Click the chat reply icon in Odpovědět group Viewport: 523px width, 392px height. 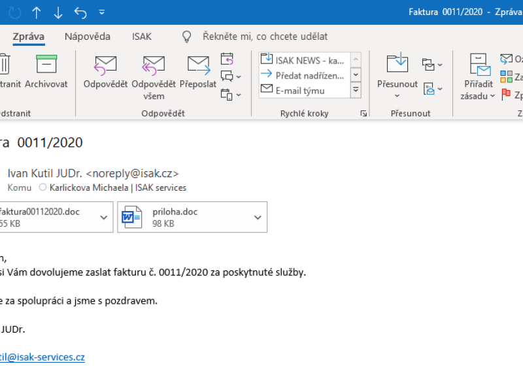(227, 76)
